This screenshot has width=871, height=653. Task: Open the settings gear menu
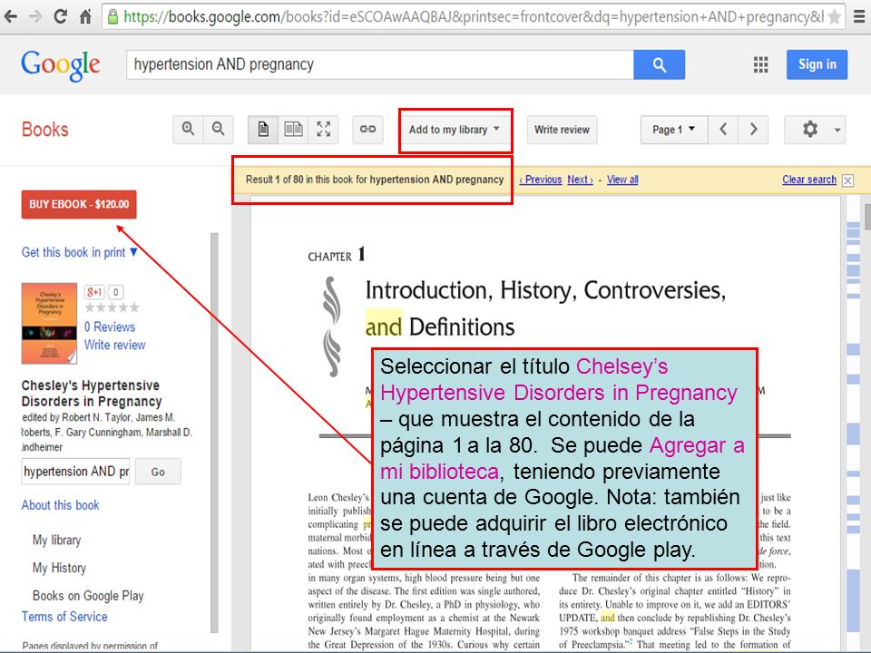[x=815, y=130]
